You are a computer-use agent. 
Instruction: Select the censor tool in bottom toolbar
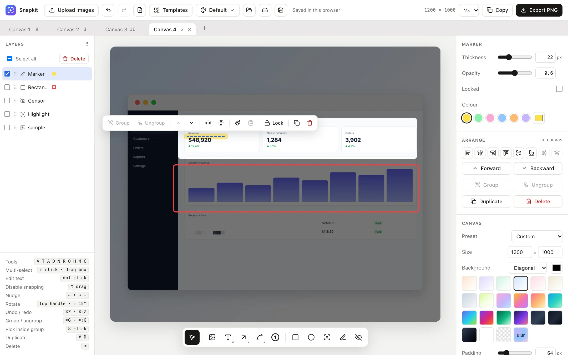358,337
